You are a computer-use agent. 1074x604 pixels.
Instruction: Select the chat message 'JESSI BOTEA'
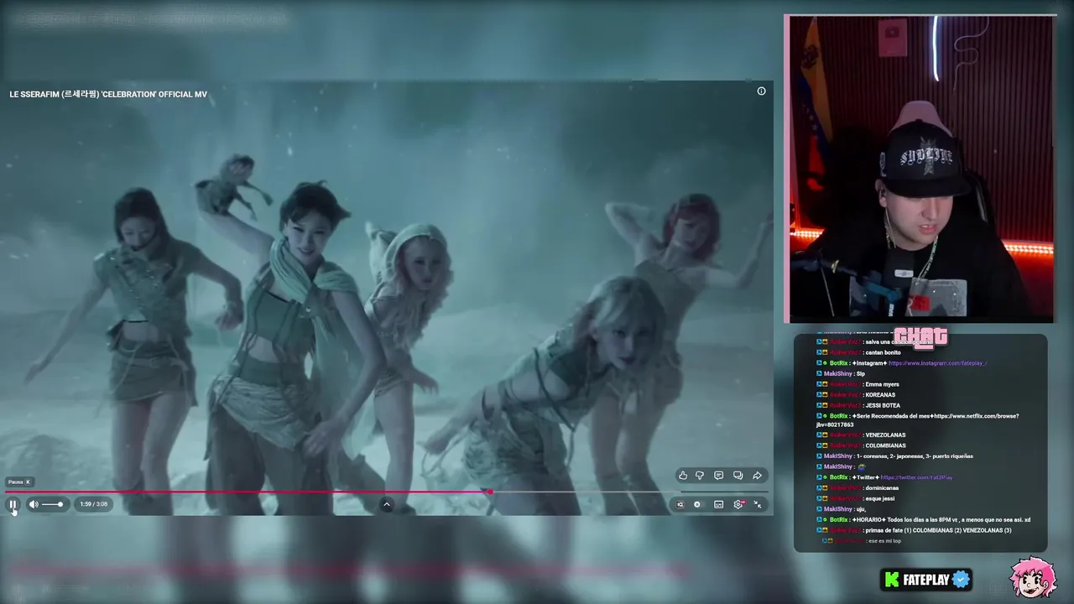pos(883,406)
